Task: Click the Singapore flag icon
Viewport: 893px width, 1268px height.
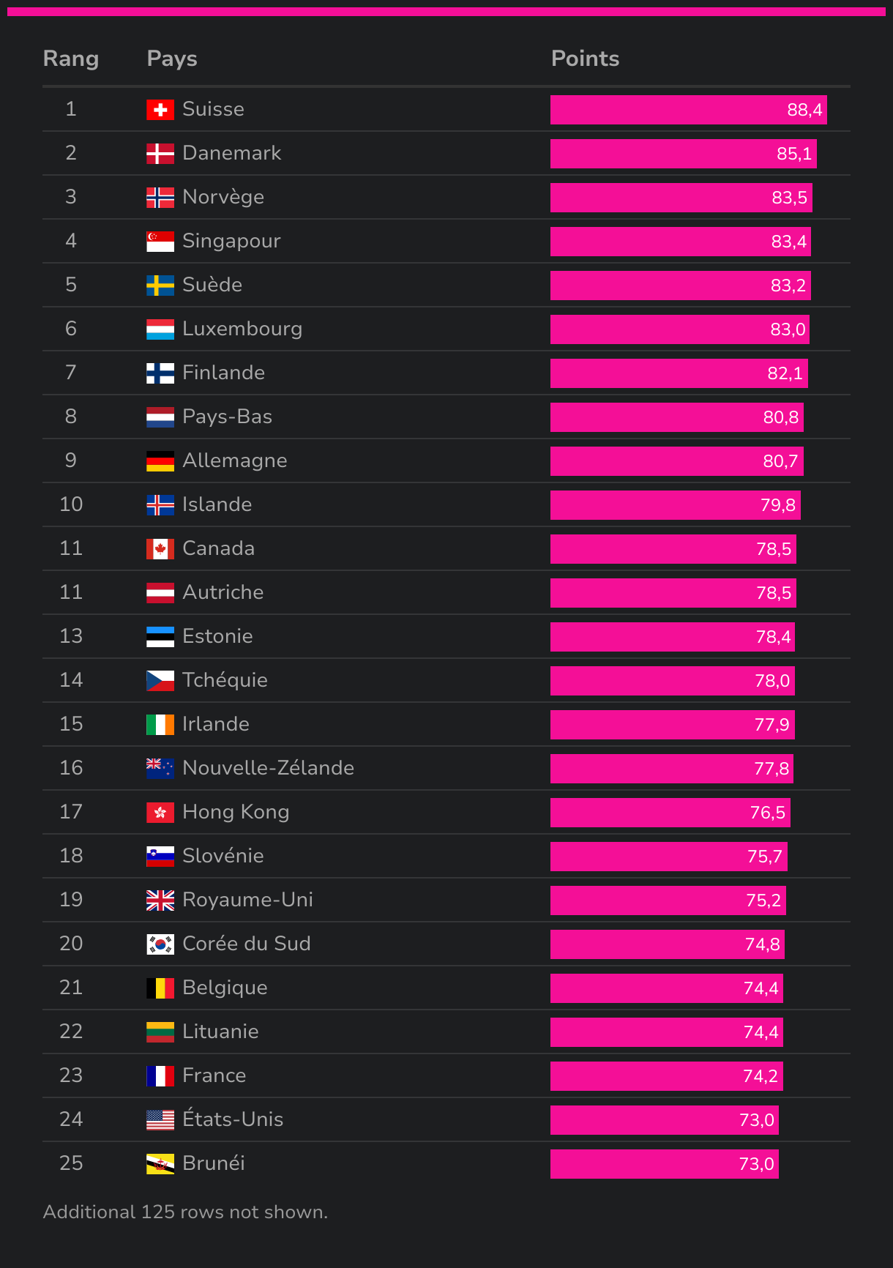Action: tap(160, 242)
